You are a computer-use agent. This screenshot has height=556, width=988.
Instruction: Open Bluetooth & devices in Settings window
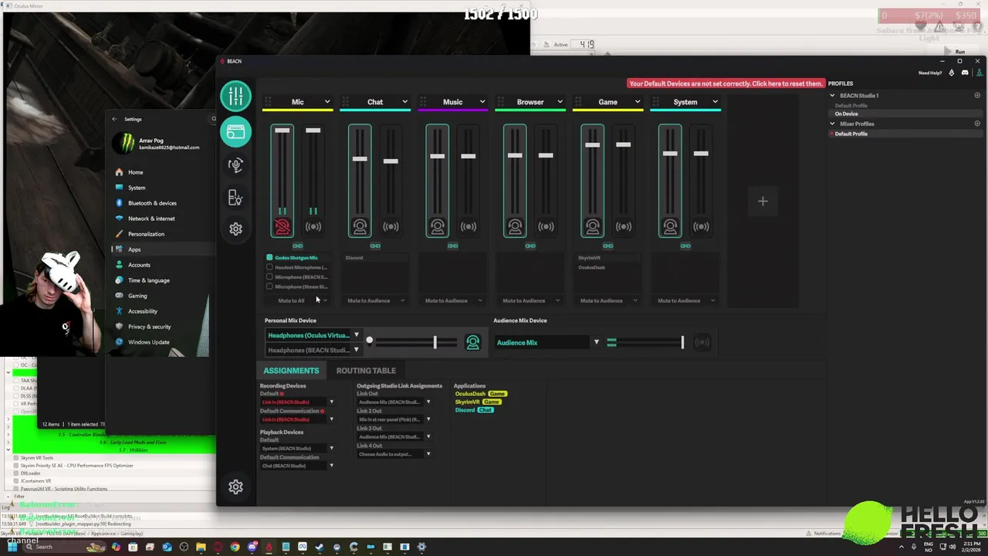tap(162, 203)
